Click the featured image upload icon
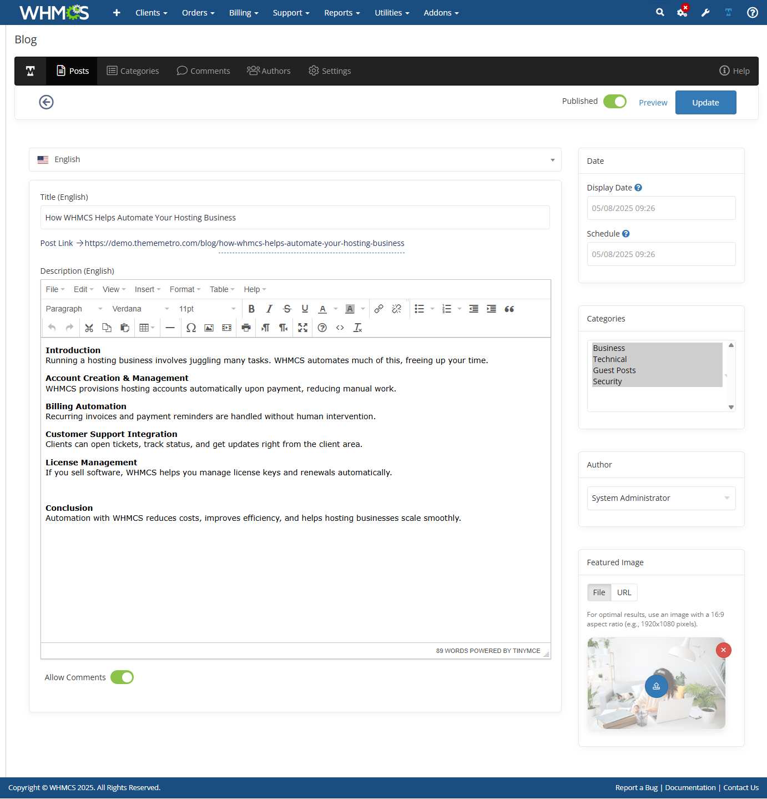This screenshot has width=767, height=799. pyautogui.click(x=656, y=686)
